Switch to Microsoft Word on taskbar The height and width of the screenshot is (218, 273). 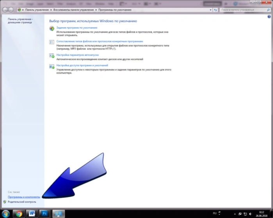pos(32,214)
